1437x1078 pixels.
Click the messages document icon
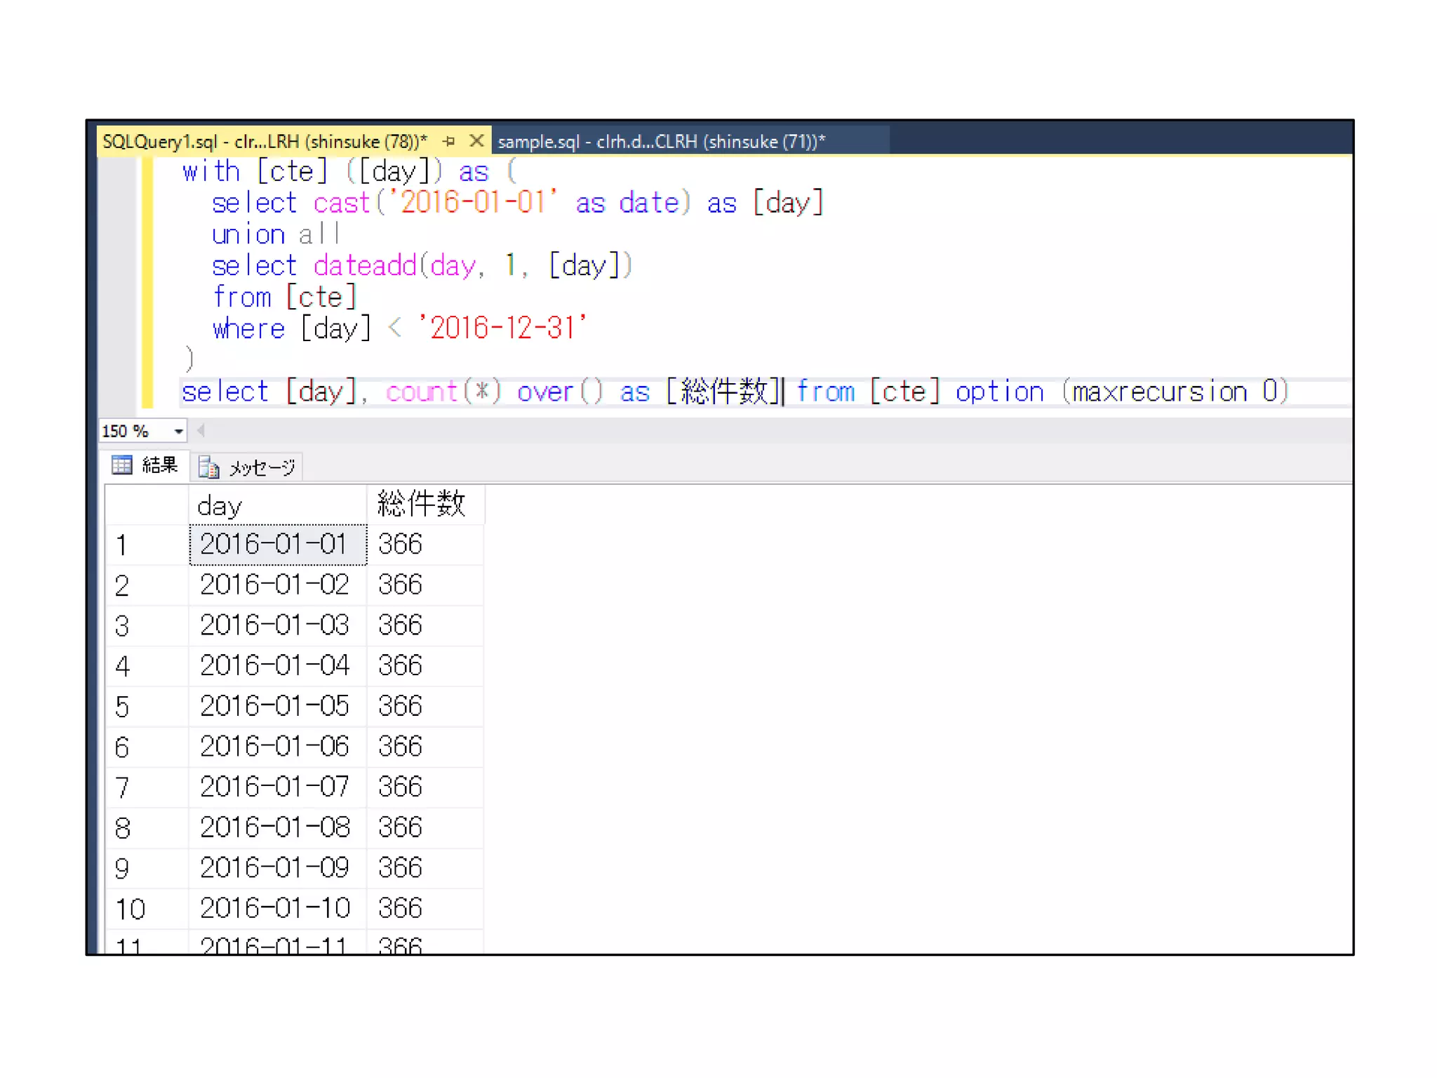click(x=208, y=467)
